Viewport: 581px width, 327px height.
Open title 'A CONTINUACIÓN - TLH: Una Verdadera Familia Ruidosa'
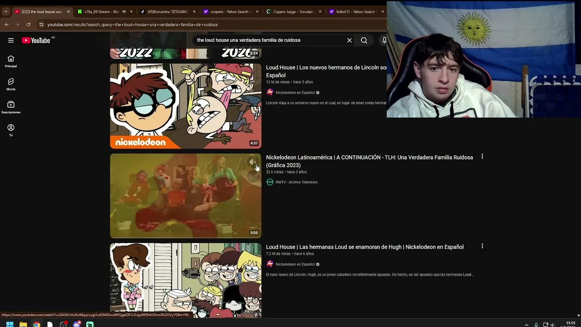[x=369, y=161]
